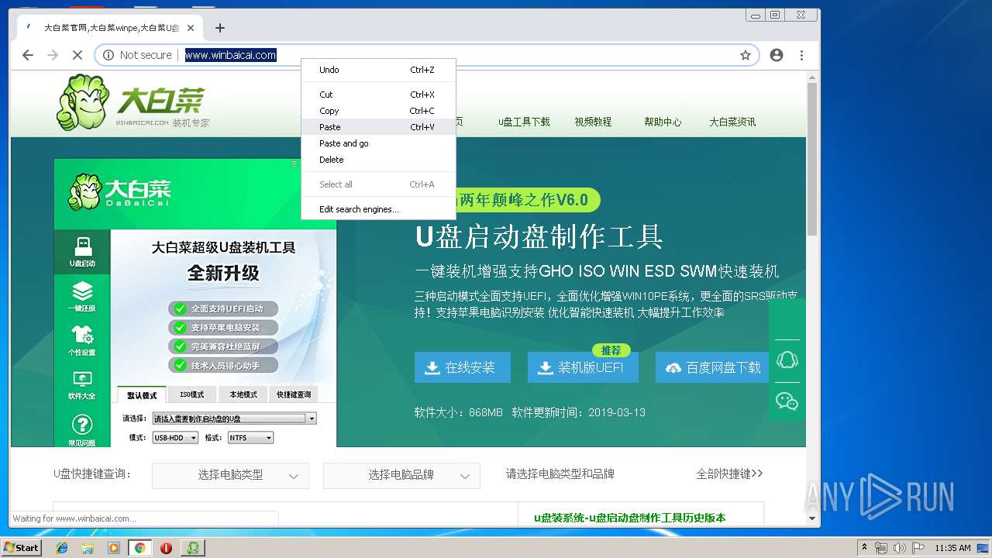Viewport: 992px width, 558px height.
Task: Open the file explorer taskbar icon
Action: [88, 548]
